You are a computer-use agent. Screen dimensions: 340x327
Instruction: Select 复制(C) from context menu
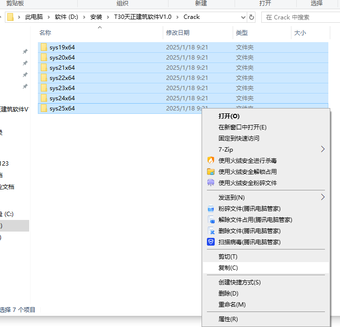228,268
